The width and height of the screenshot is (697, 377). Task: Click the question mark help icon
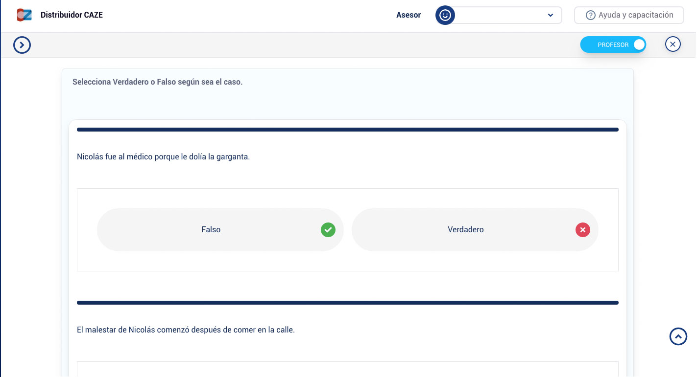pos(590,15)
